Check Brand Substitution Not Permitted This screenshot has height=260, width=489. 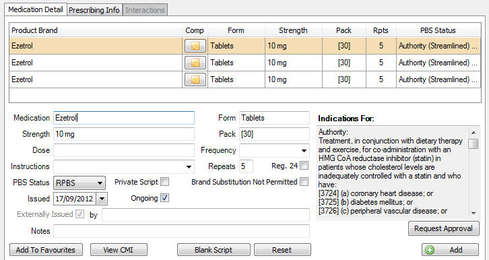point(304,182)
